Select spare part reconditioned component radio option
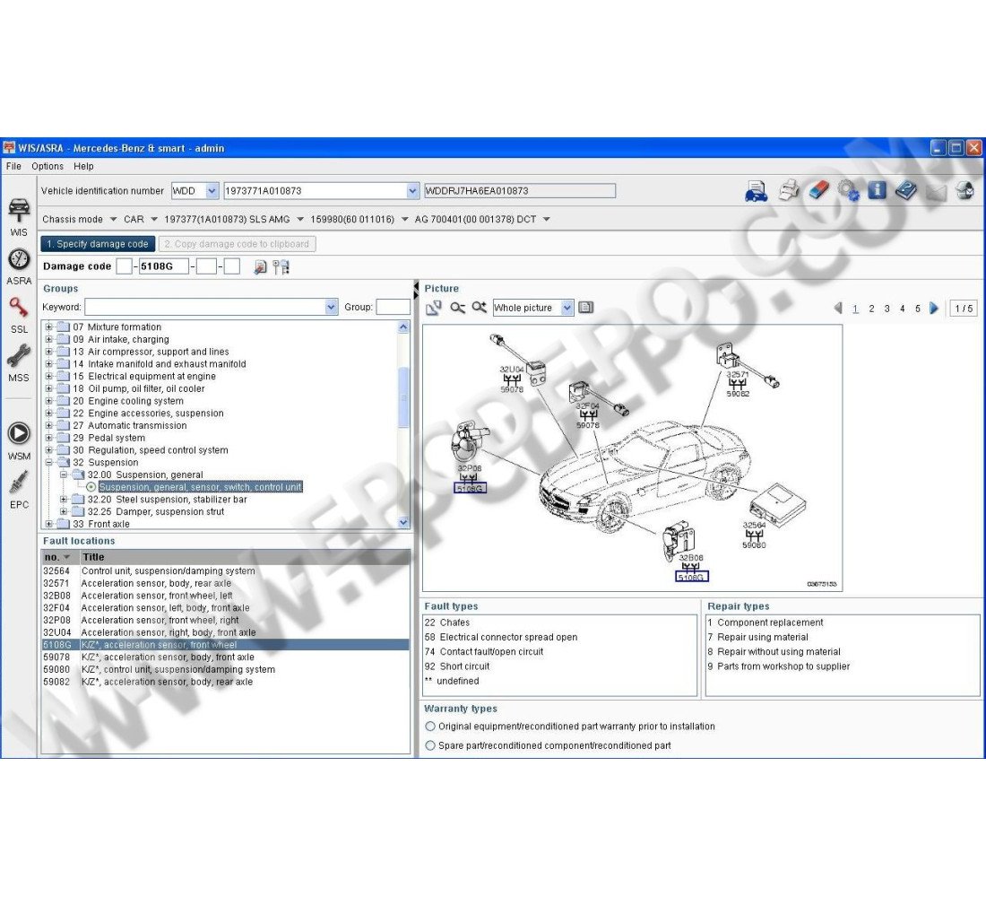Image resolution: width=986 pixels, height=897 pixels. point(430,745)
